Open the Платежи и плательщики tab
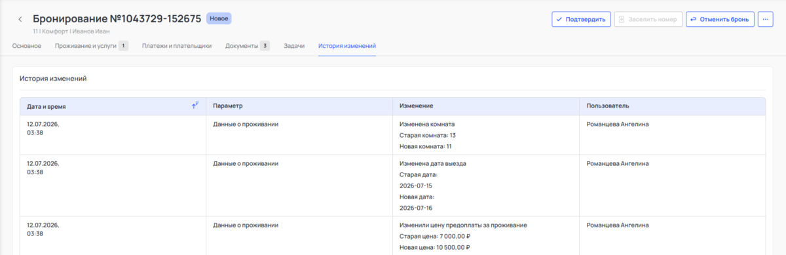The image size is (786, 255). tap(177, 46)
